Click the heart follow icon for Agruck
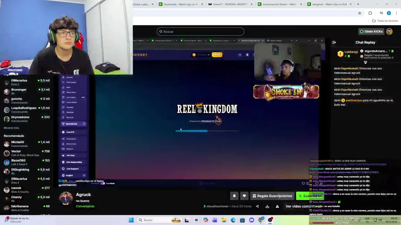 click(x=244, y=196)
